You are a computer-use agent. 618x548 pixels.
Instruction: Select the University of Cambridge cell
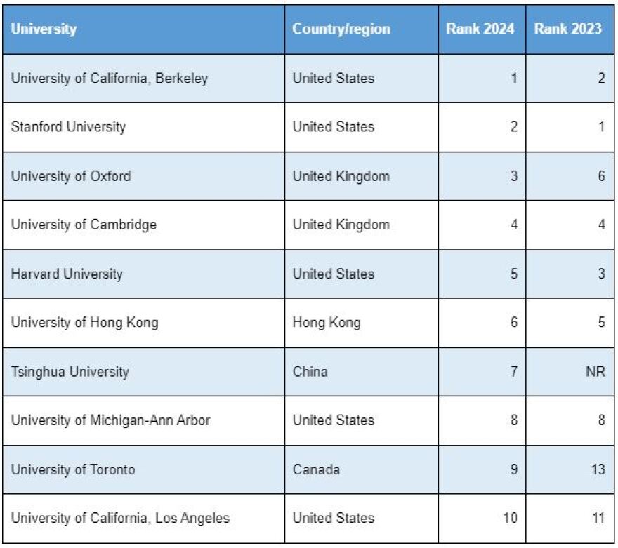84,225
